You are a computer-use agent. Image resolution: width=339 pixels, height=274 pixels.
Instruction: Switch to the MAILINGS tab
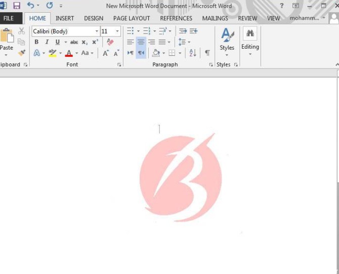tap(215, 18)
